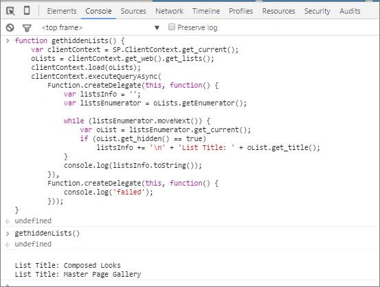Show the Security tab
The image size is (380, 287).
point(317,11)
